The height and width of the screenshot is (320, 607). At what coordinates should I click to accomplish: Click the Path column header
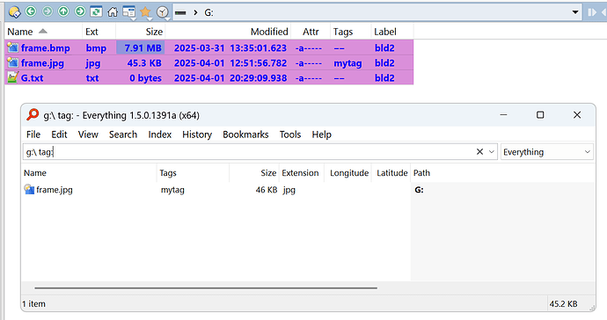pos(502,173)
